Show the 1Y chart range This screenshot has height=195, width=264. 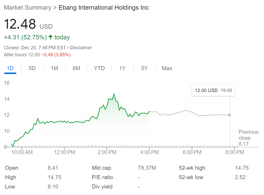point(122,68)
